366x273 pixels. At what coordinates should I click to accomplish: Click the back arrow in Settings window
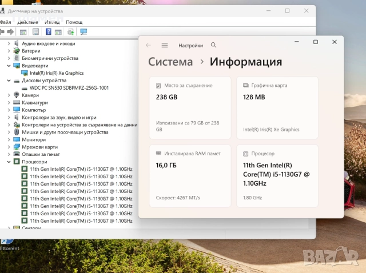coord(148,45)
